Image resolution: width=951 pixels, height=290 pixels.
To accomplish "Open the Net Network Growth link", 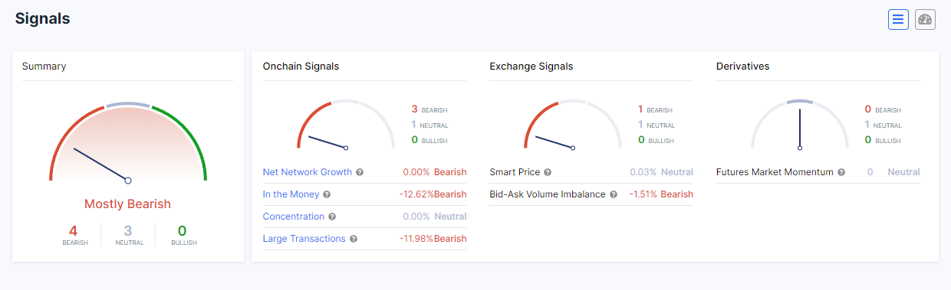I will click(308, 172).
